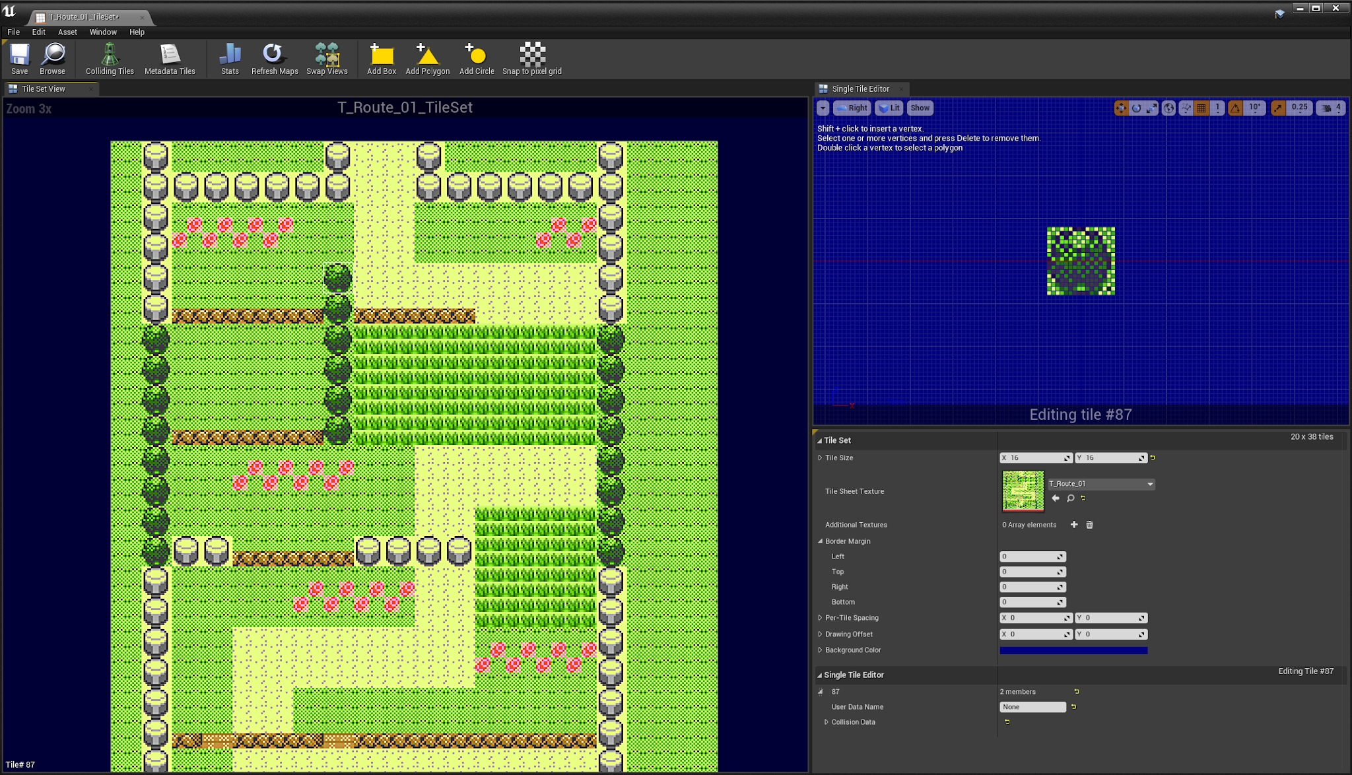Toggle rotation angle snapping
The height and width of the screenshot is (775, 1352).
coord(1235,108)
